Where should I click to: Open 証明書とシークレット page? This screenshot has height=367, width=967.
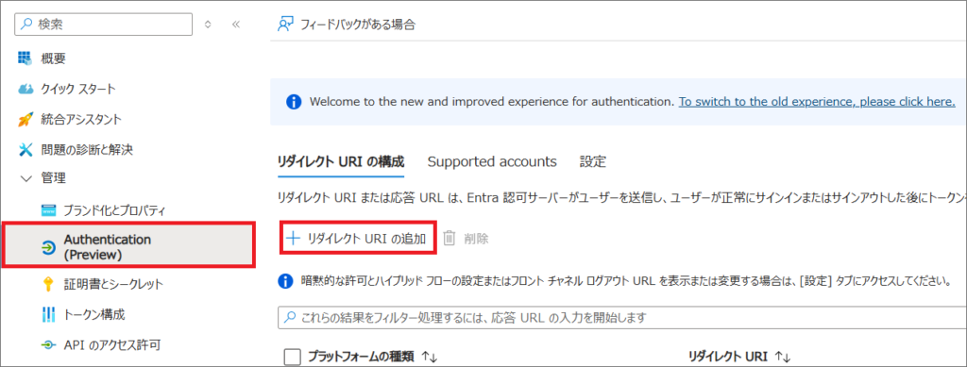click(x=113, y=284)
